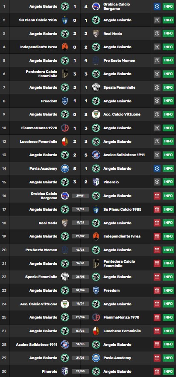
Task: Play video for match 1 against Orobica
Action: tap(157, 6)
